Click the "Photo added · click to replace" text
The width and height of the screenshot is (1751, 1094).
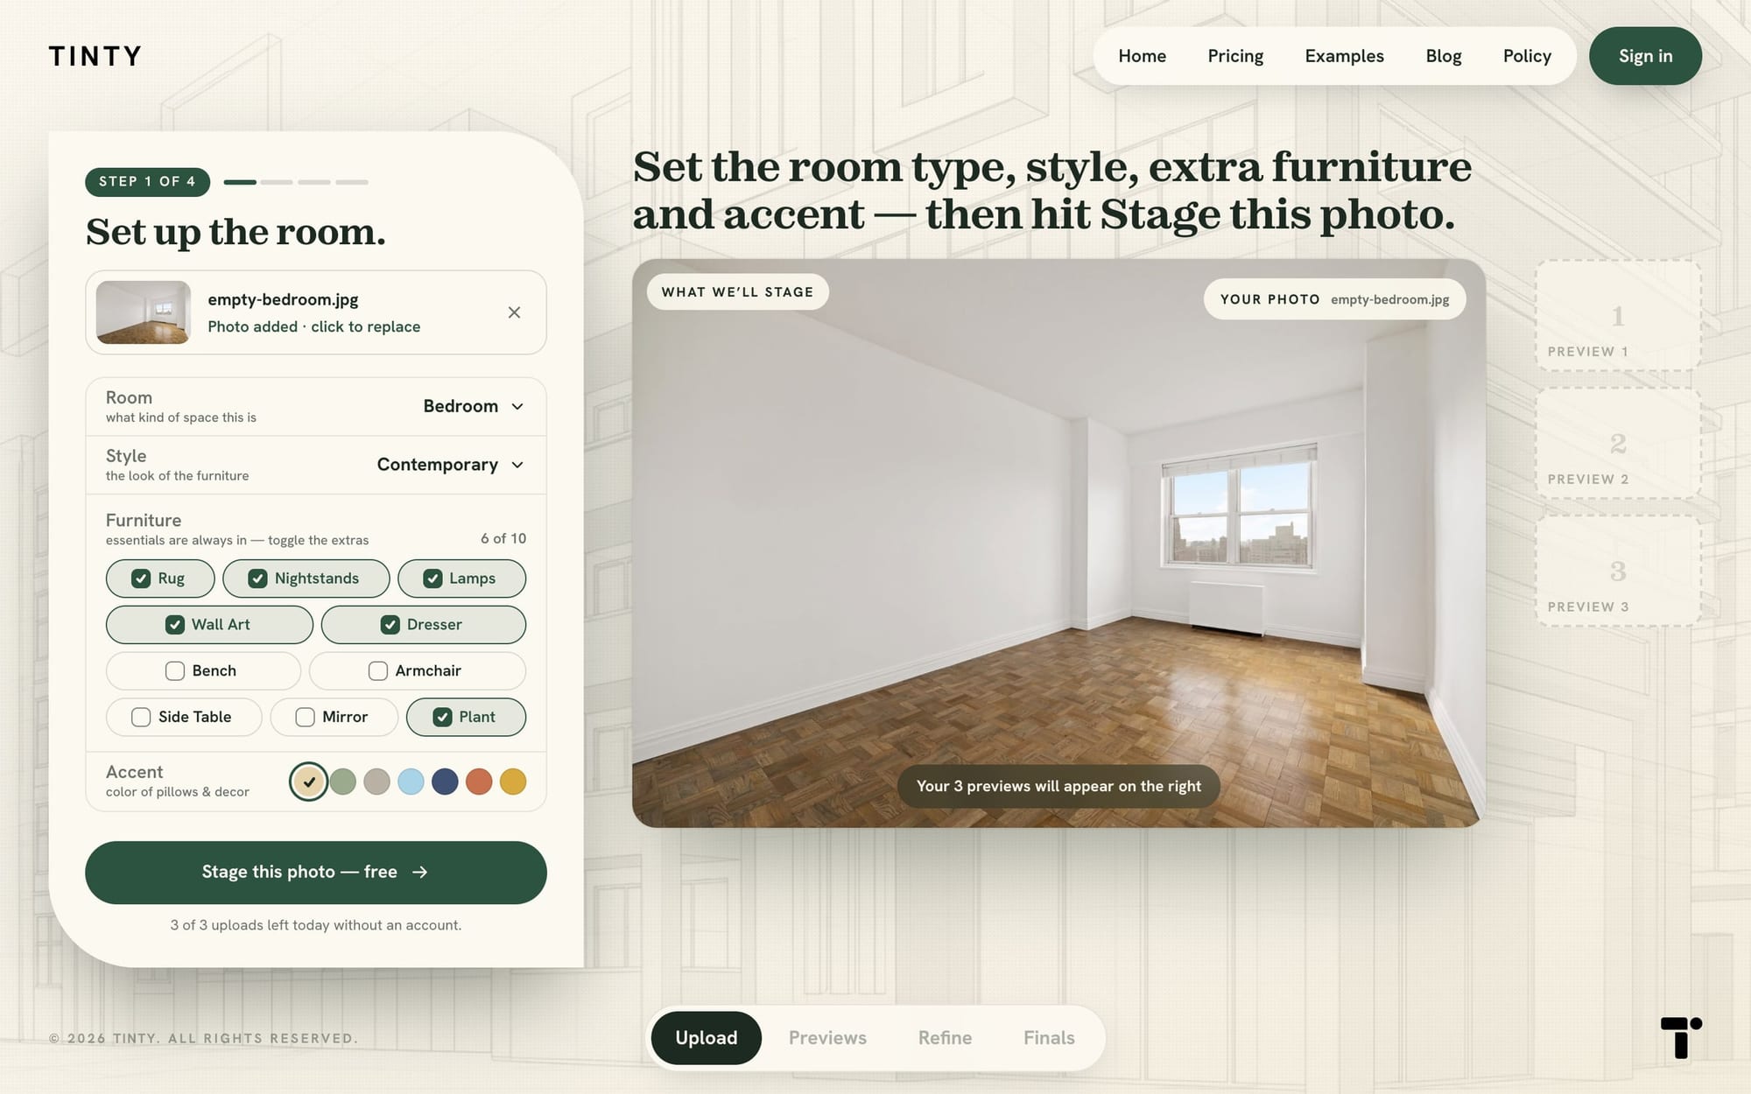coord(314,326)
